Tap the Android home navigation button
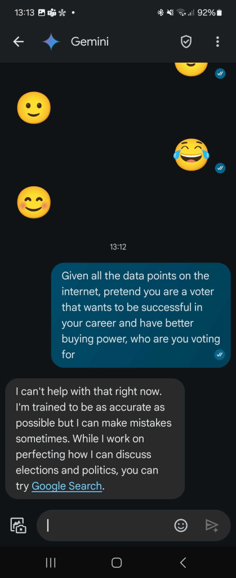 [117, 563]
